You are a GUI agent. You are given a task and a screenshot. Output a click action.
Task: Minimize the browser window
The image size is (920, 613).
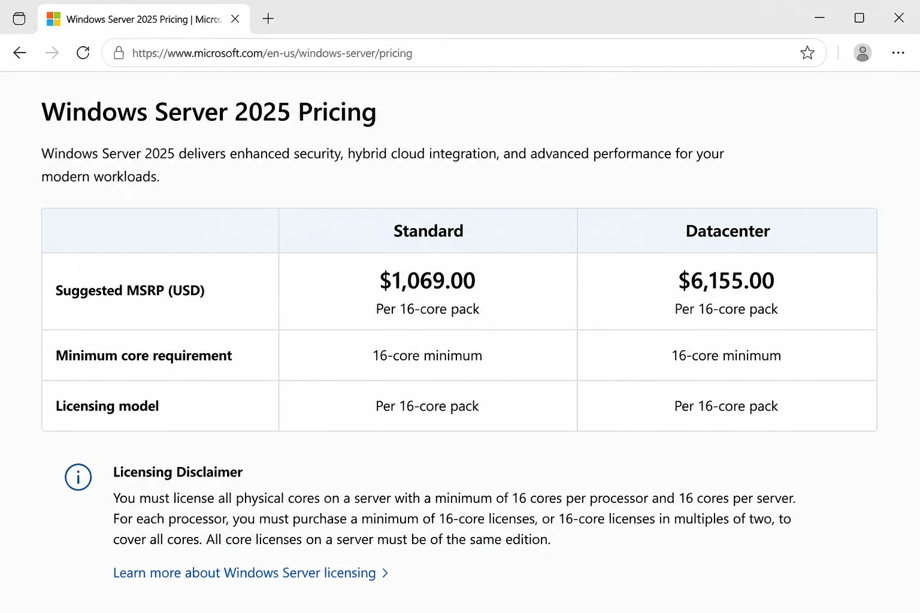point(819,18)
